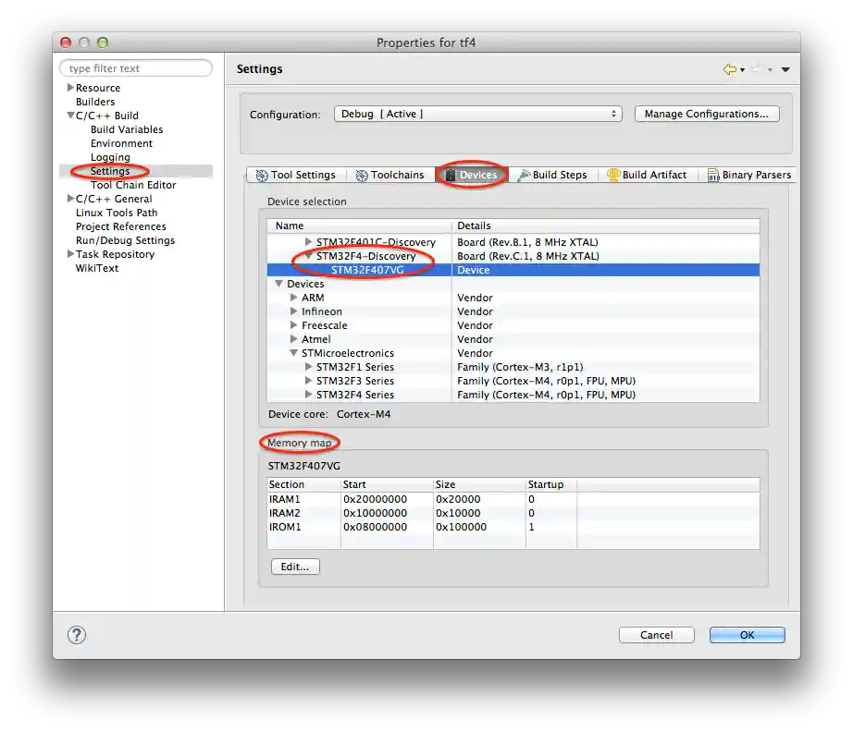Click the back navigation arrow near Settings title
This screenshot has width=853, height=732.
pyautogui.click(x=729, y=68)
